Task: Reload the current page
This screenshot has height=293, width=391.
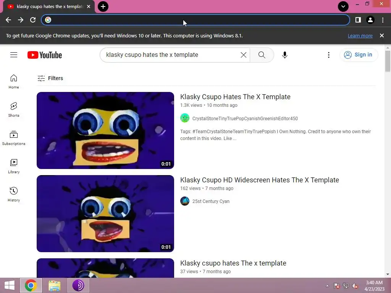Action: click(33, 20)
